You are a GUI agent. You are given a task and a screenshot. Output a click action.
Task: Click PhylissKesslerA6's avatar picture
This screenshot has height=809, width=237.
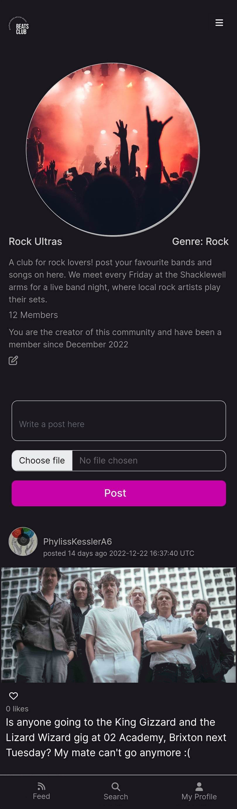point(23,541)
